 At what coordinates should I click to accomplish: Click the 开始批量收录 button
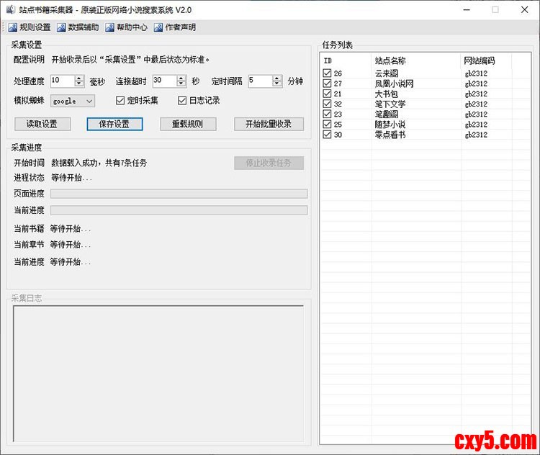(x=269, y=124)
